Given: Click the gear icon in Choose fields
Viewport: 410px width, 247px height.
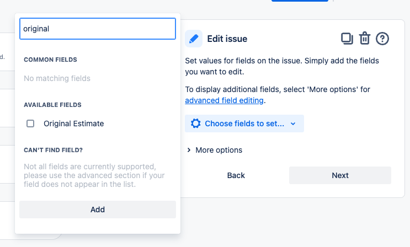Looking at the screenshot, I should (195, 123).
